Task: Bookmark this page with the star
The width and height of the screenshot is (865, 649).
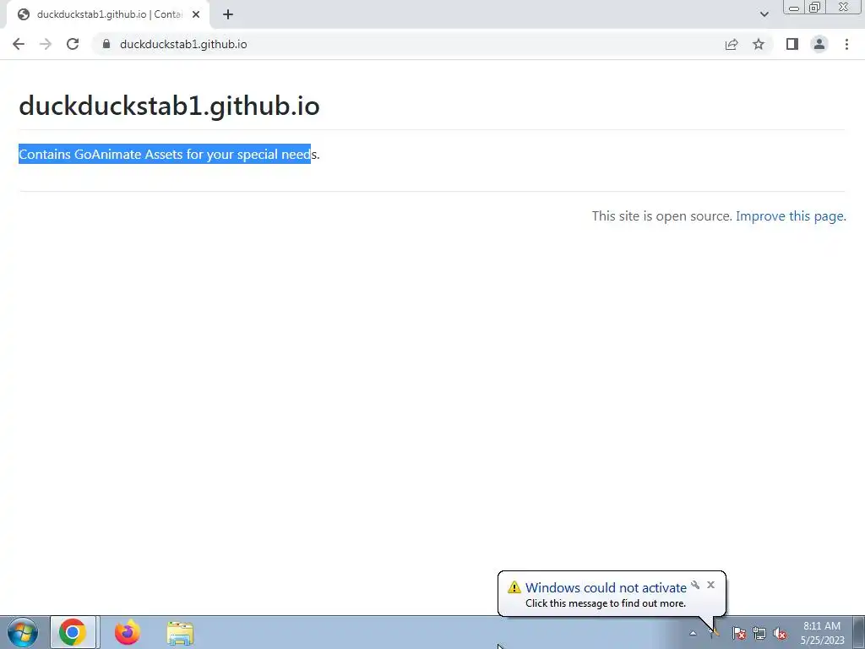Action: point(759,44)
